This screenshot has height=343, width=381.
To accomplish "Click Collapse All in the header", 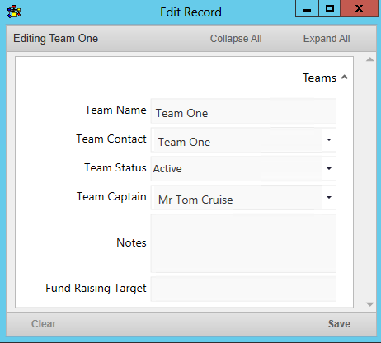I will [x=236, y=39].
